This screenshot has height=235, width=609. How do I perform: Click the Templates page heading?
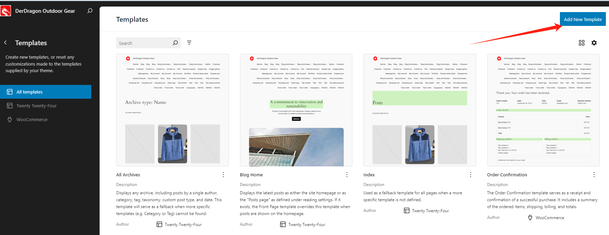132,19
